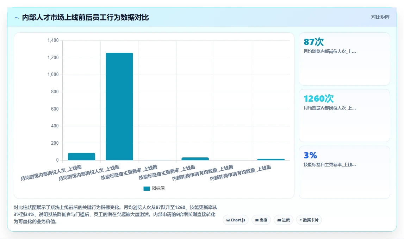Click axis label 内部转岗申请月均数量_上线前

click(x=203, y=173)
